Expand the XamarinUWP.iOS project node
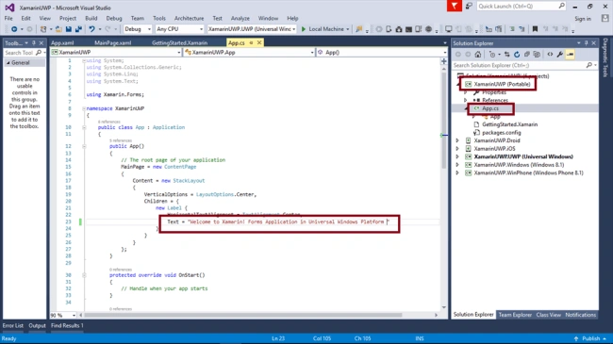 (457, 149)
